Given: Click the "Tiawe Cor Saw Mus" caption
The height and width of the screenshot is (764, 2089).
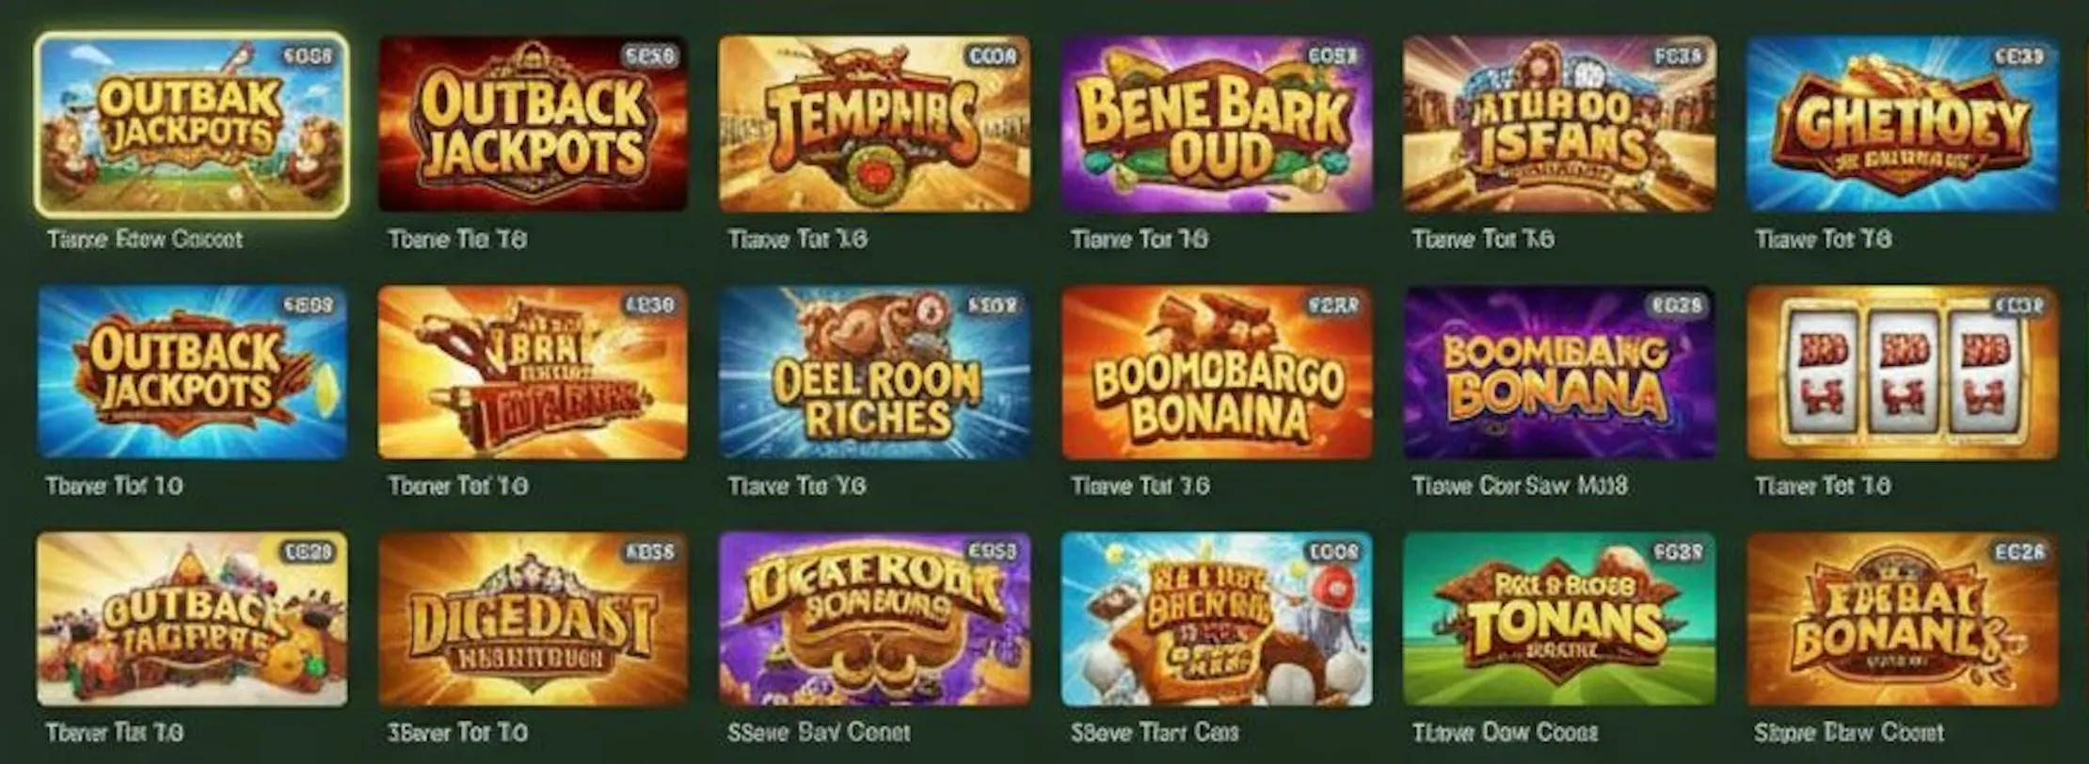Looking at the screenshot, I should pyautogui.click(x=1520, y=485).
